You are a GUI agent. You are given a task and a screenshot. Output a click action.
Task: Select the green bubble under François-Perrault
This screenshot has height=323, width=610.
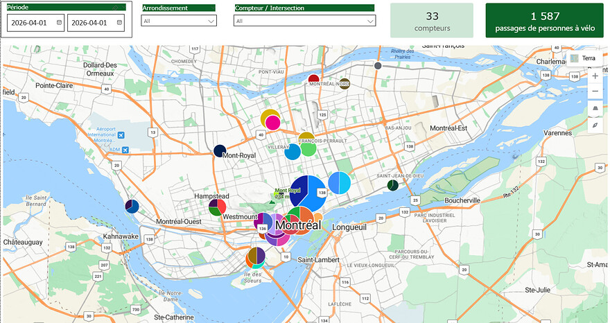click(308, 148)
